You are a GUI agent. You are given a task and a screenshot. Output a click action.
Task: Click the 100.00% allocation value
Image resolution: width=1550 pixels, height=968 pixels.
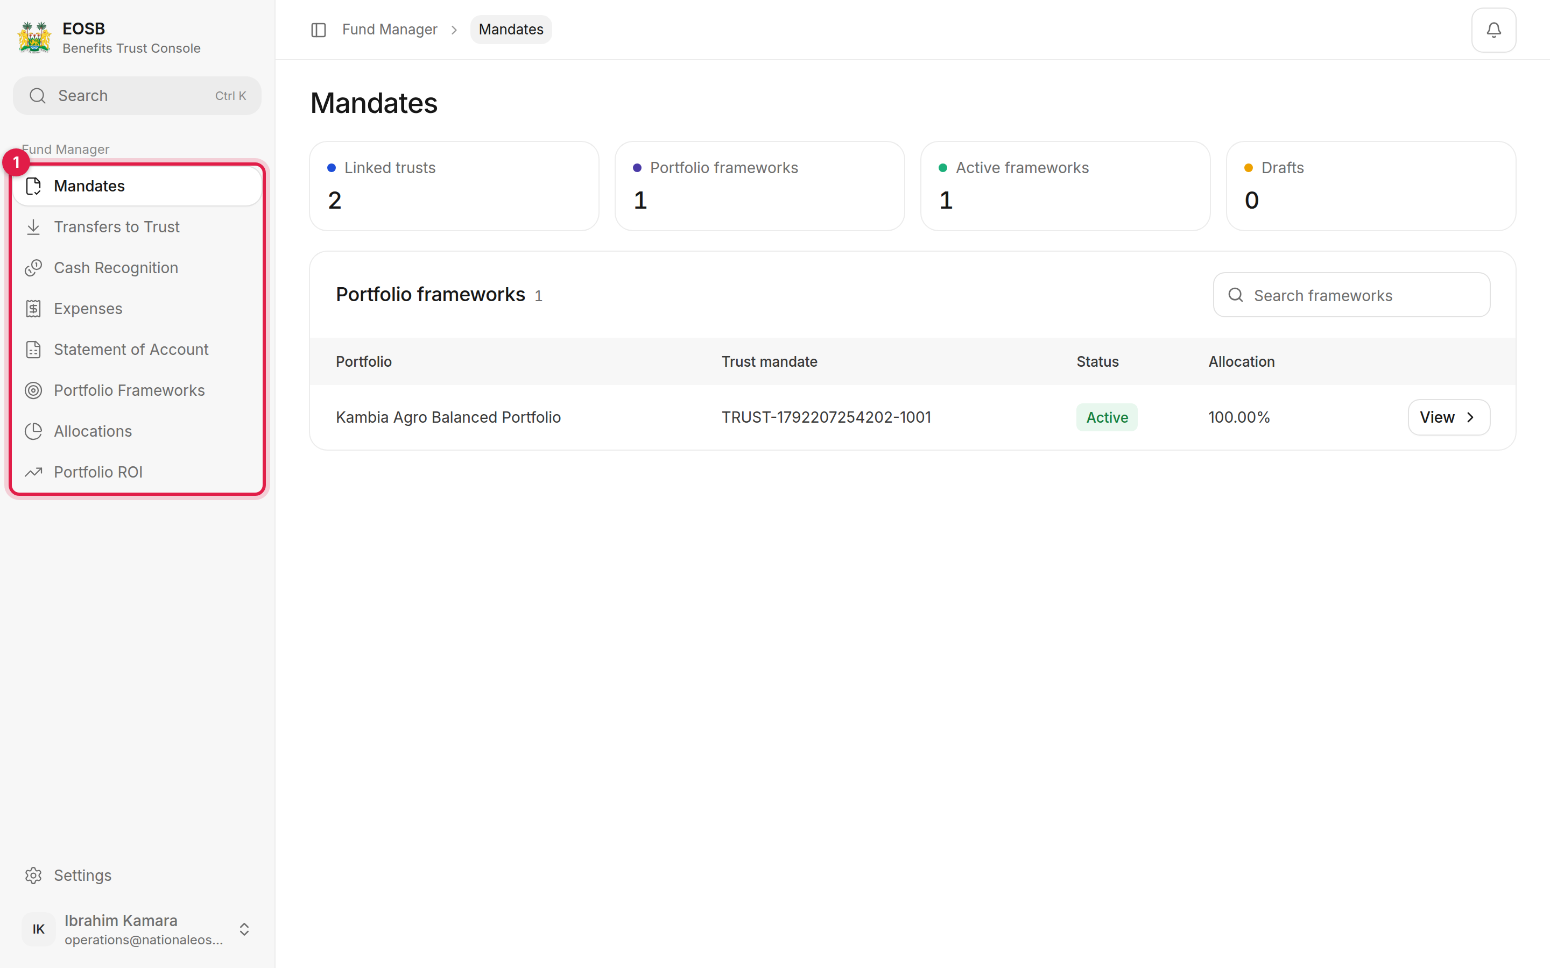tap(1239, 417)
